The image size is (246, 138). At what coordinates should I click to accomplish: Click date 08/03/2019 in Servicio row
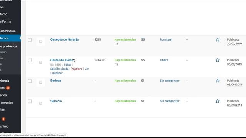coord(234,105)
